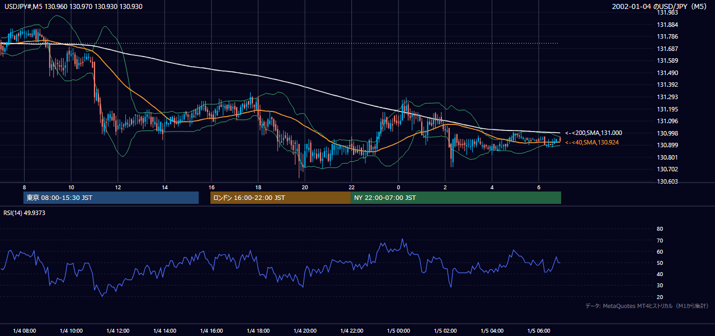The height and width of the screenshot is (336, 715).
Task: Click price level 131.983 on the axis
Action: point(667,12)
